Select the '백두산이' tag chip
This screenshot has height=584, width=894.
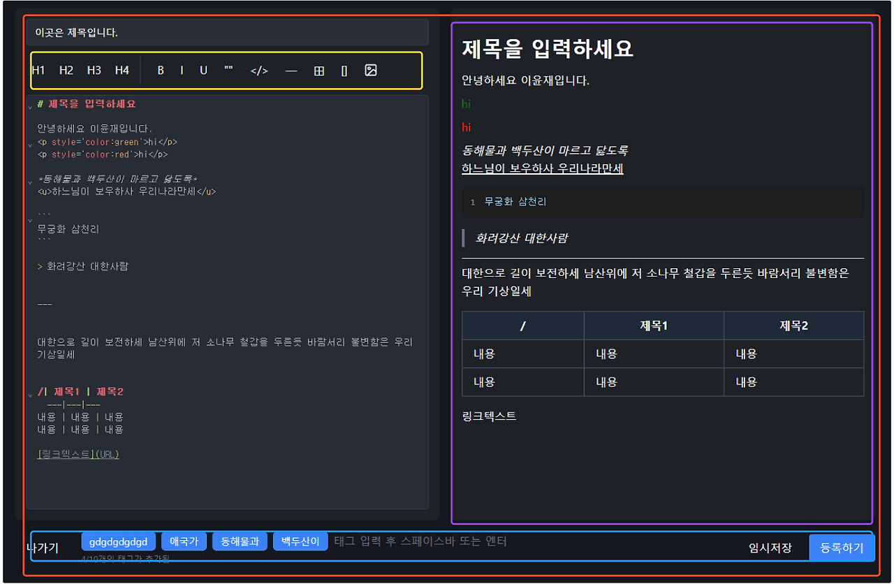coord(300,541)
